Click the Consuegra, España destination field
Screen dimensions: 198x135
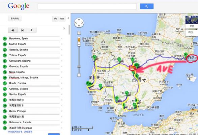point(34,61)
